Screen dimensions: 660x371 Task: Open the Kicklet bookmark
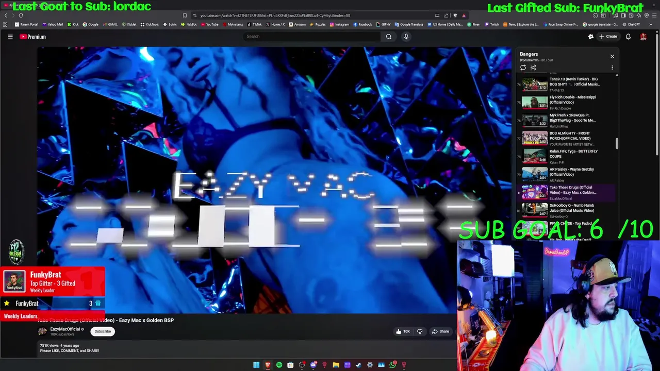129,24
